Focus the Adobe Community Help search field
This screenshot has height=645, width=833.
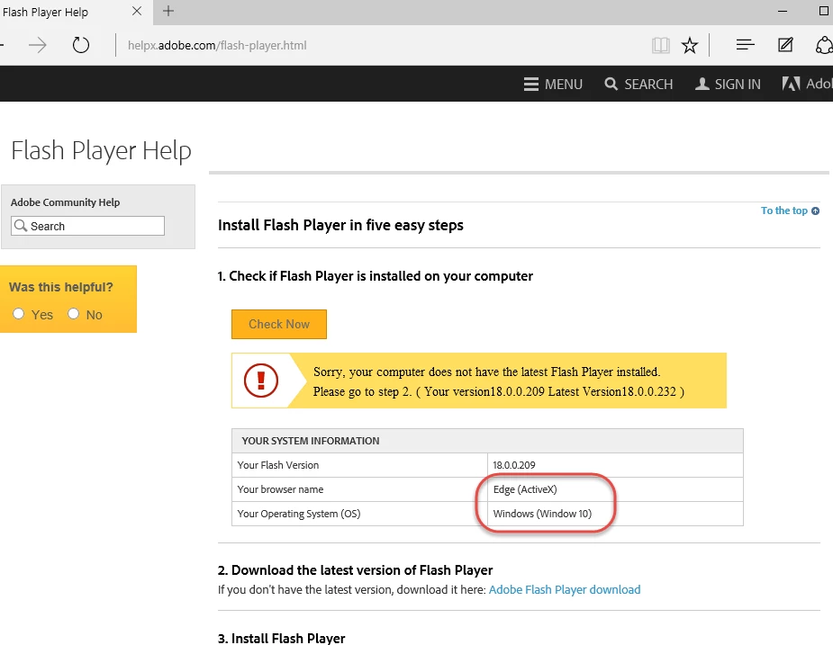(x=87, y=226)
